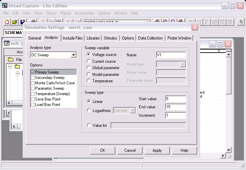
Task: Click the Orcad Capture app icon in title bar
Action: 5,5
